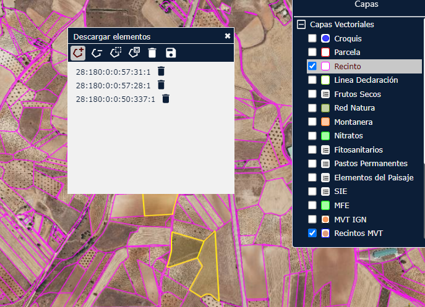
Task: Enable the Croquis layer checkbox
Action: click(x=312, y=39)
